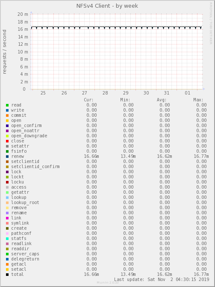This screenshot has height=287, width=215.
Task: Click the green swatch beside read
Action: (x=7, y=105)
